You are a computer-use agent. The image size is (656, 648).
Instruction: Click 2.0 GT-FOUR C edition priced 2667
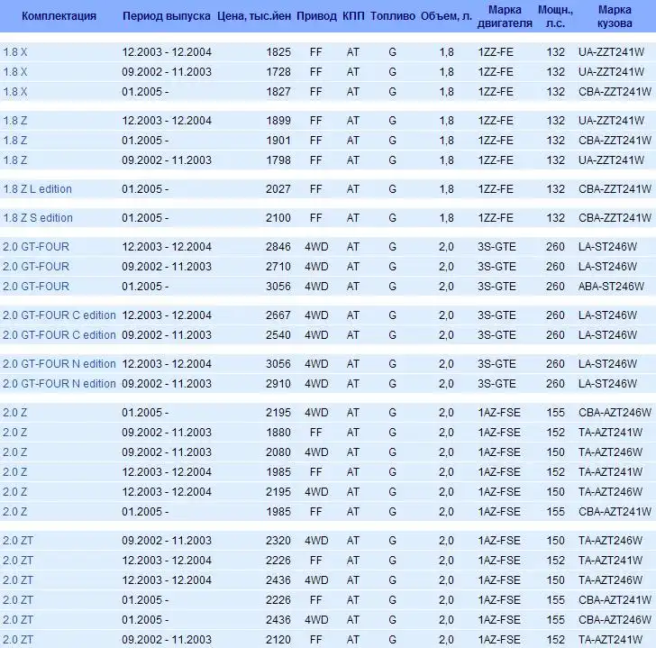click(59, 315)
